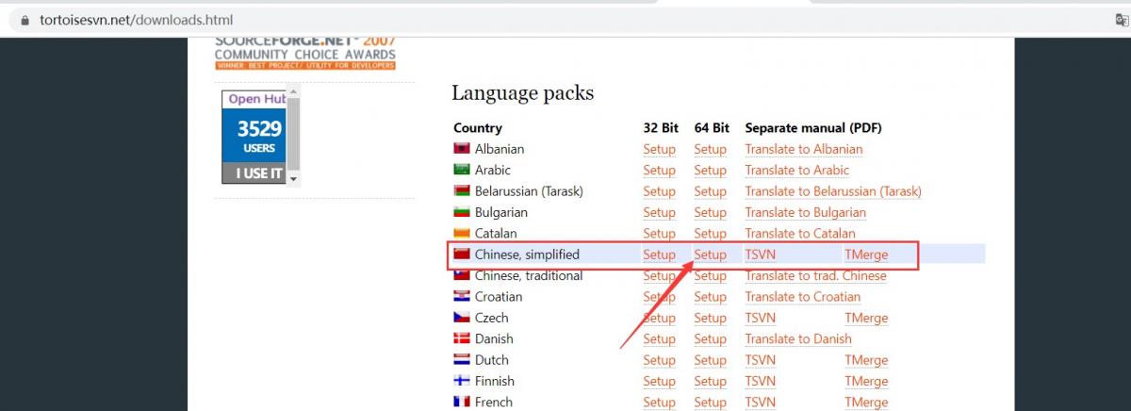
Task: Download 64 Bit Setup for Albanian
Action: 710,149
